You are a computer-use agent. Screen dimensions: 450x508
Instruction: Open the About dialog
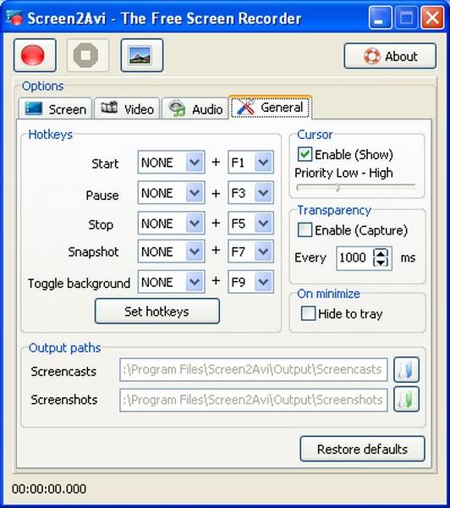(390, 56)
